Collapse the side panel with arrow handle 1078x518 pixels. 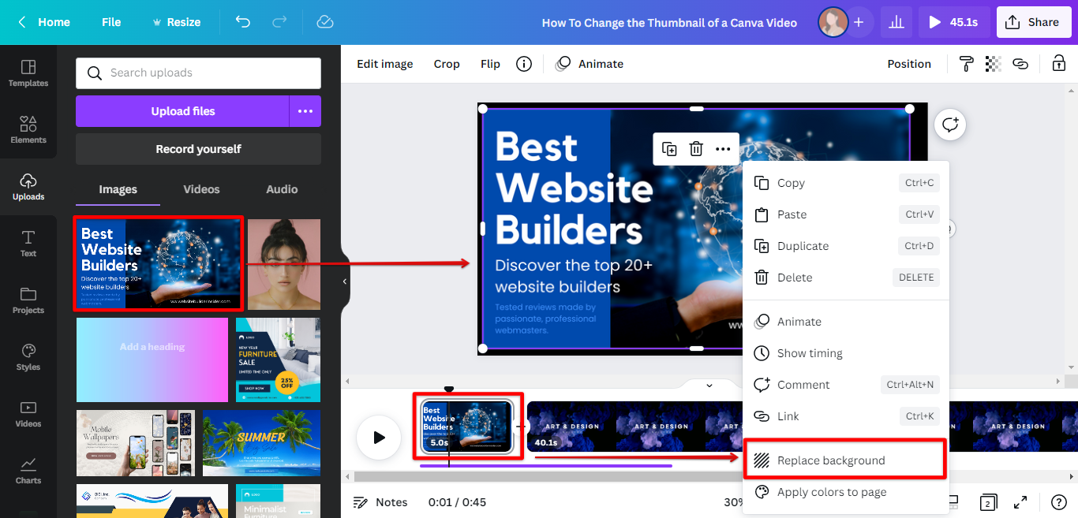pos(345,281)
